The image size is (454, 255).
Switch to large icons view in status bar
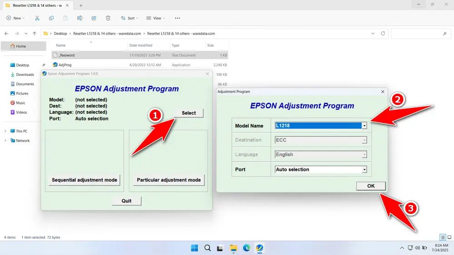[449, 237]
